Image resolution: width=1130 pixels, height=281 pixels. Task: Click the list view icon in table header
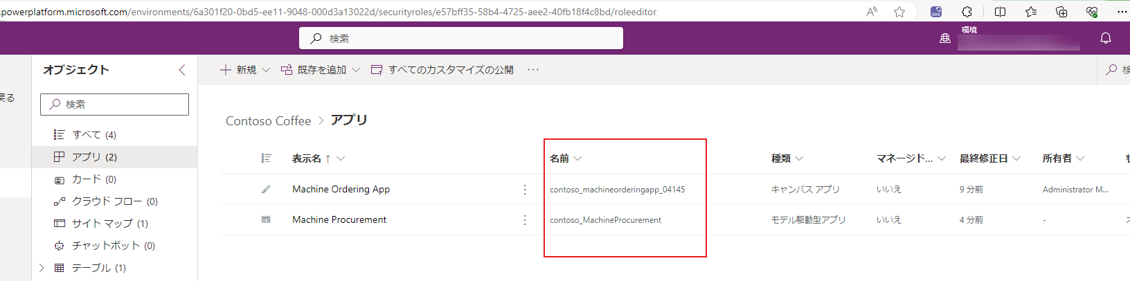coord(266,158)
